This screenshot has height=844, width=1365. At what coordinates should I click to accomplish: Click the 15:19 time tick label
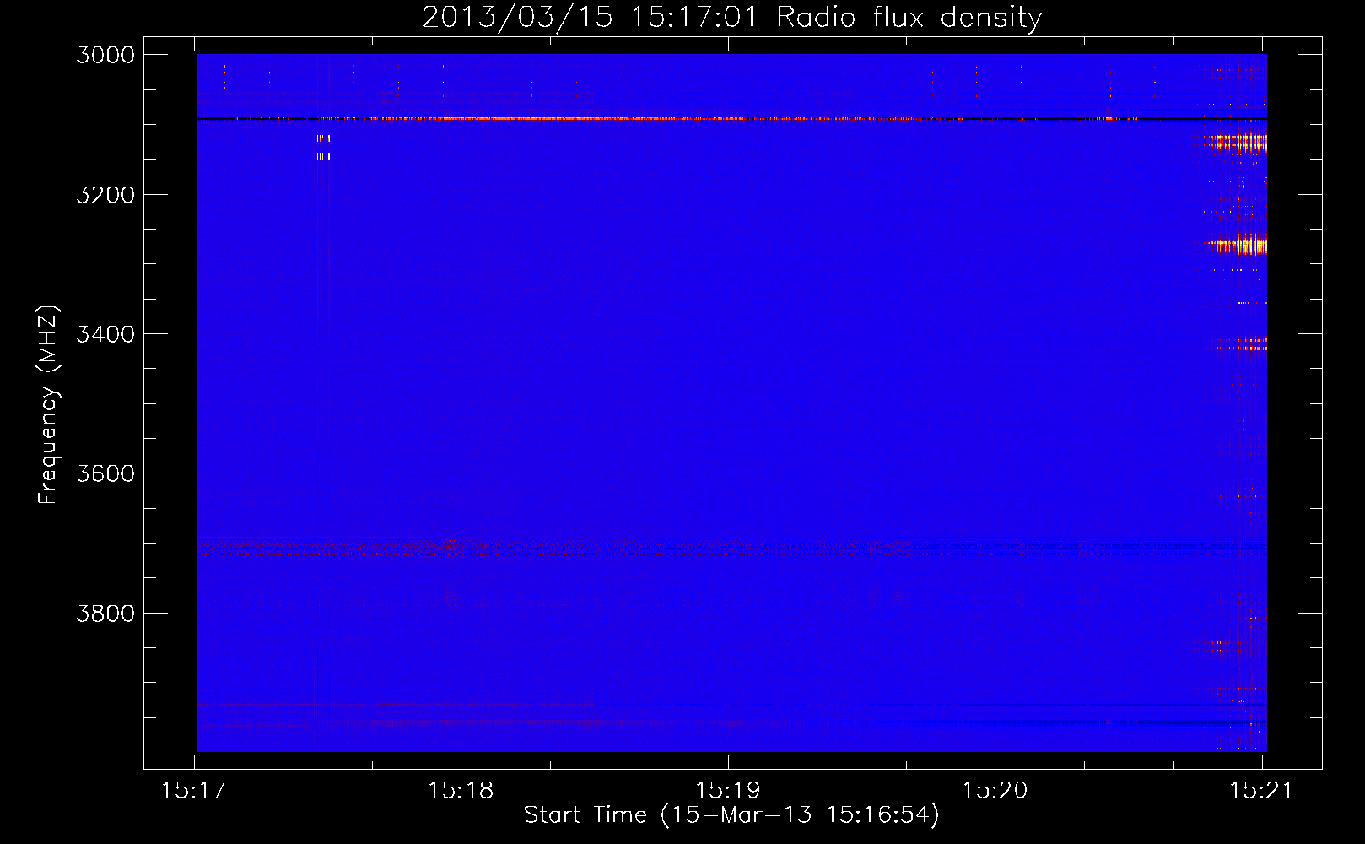tap(727, 791)
